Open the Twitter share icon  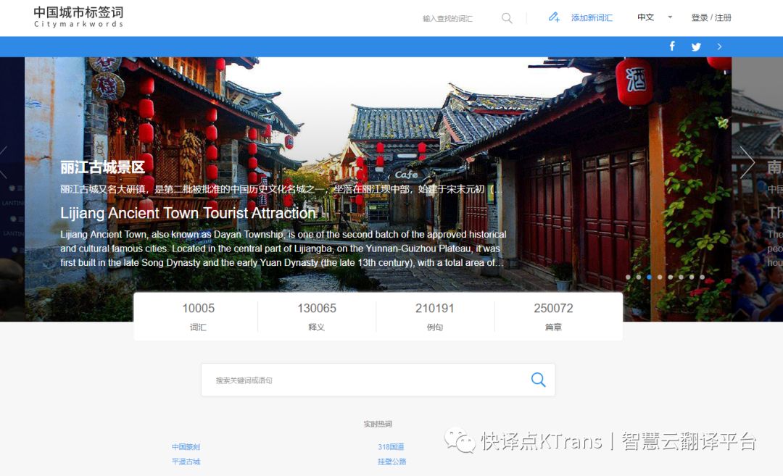pos(696,47)
